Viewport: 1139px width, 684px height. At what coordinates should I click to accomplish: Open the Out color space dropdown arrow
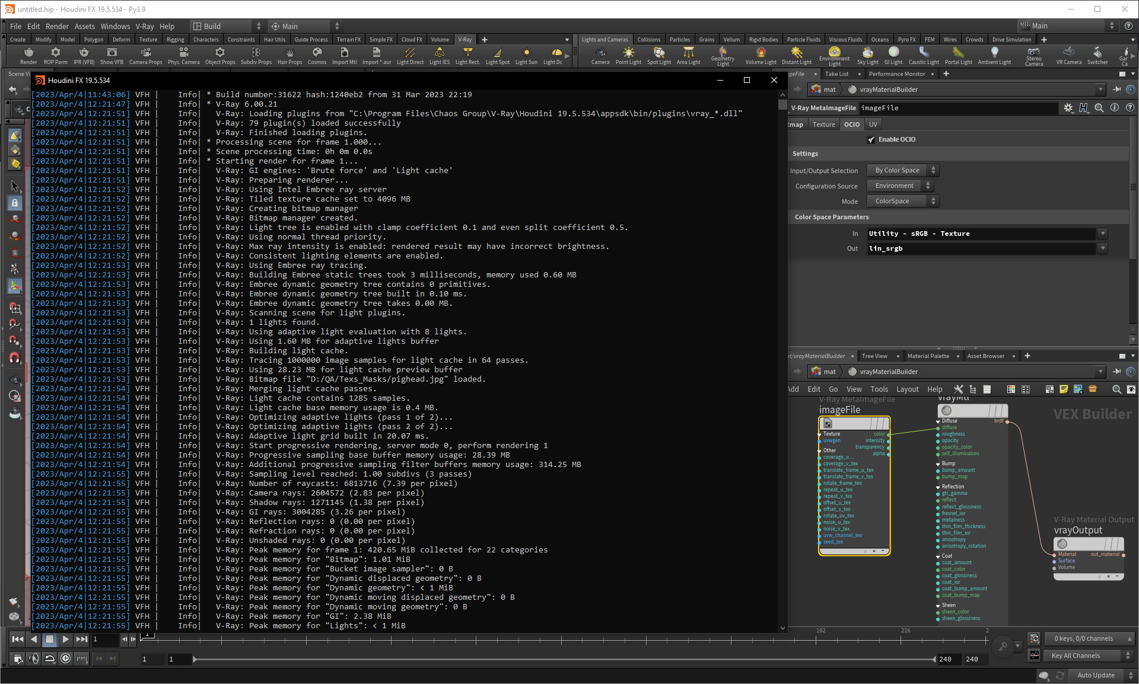point(1102,248)
